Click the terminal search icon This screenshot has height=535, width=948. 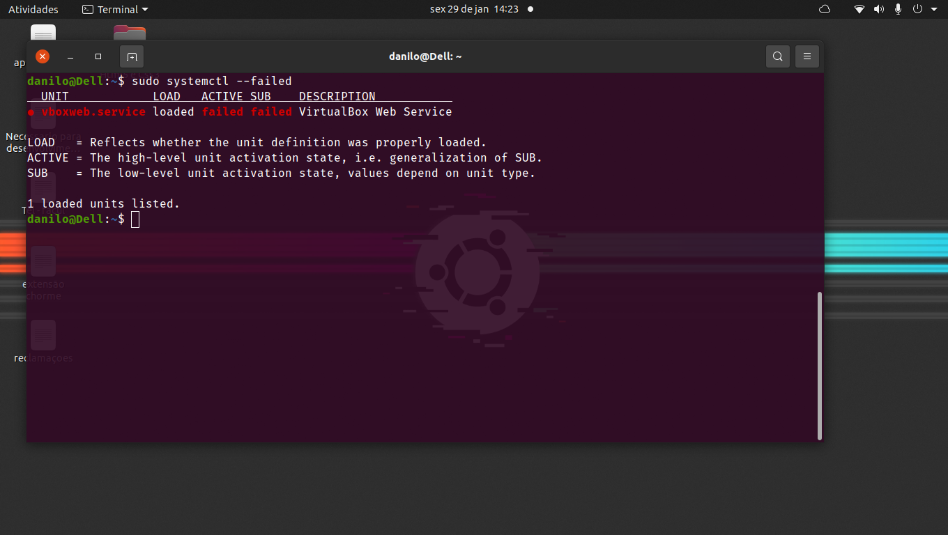(778, 56)
